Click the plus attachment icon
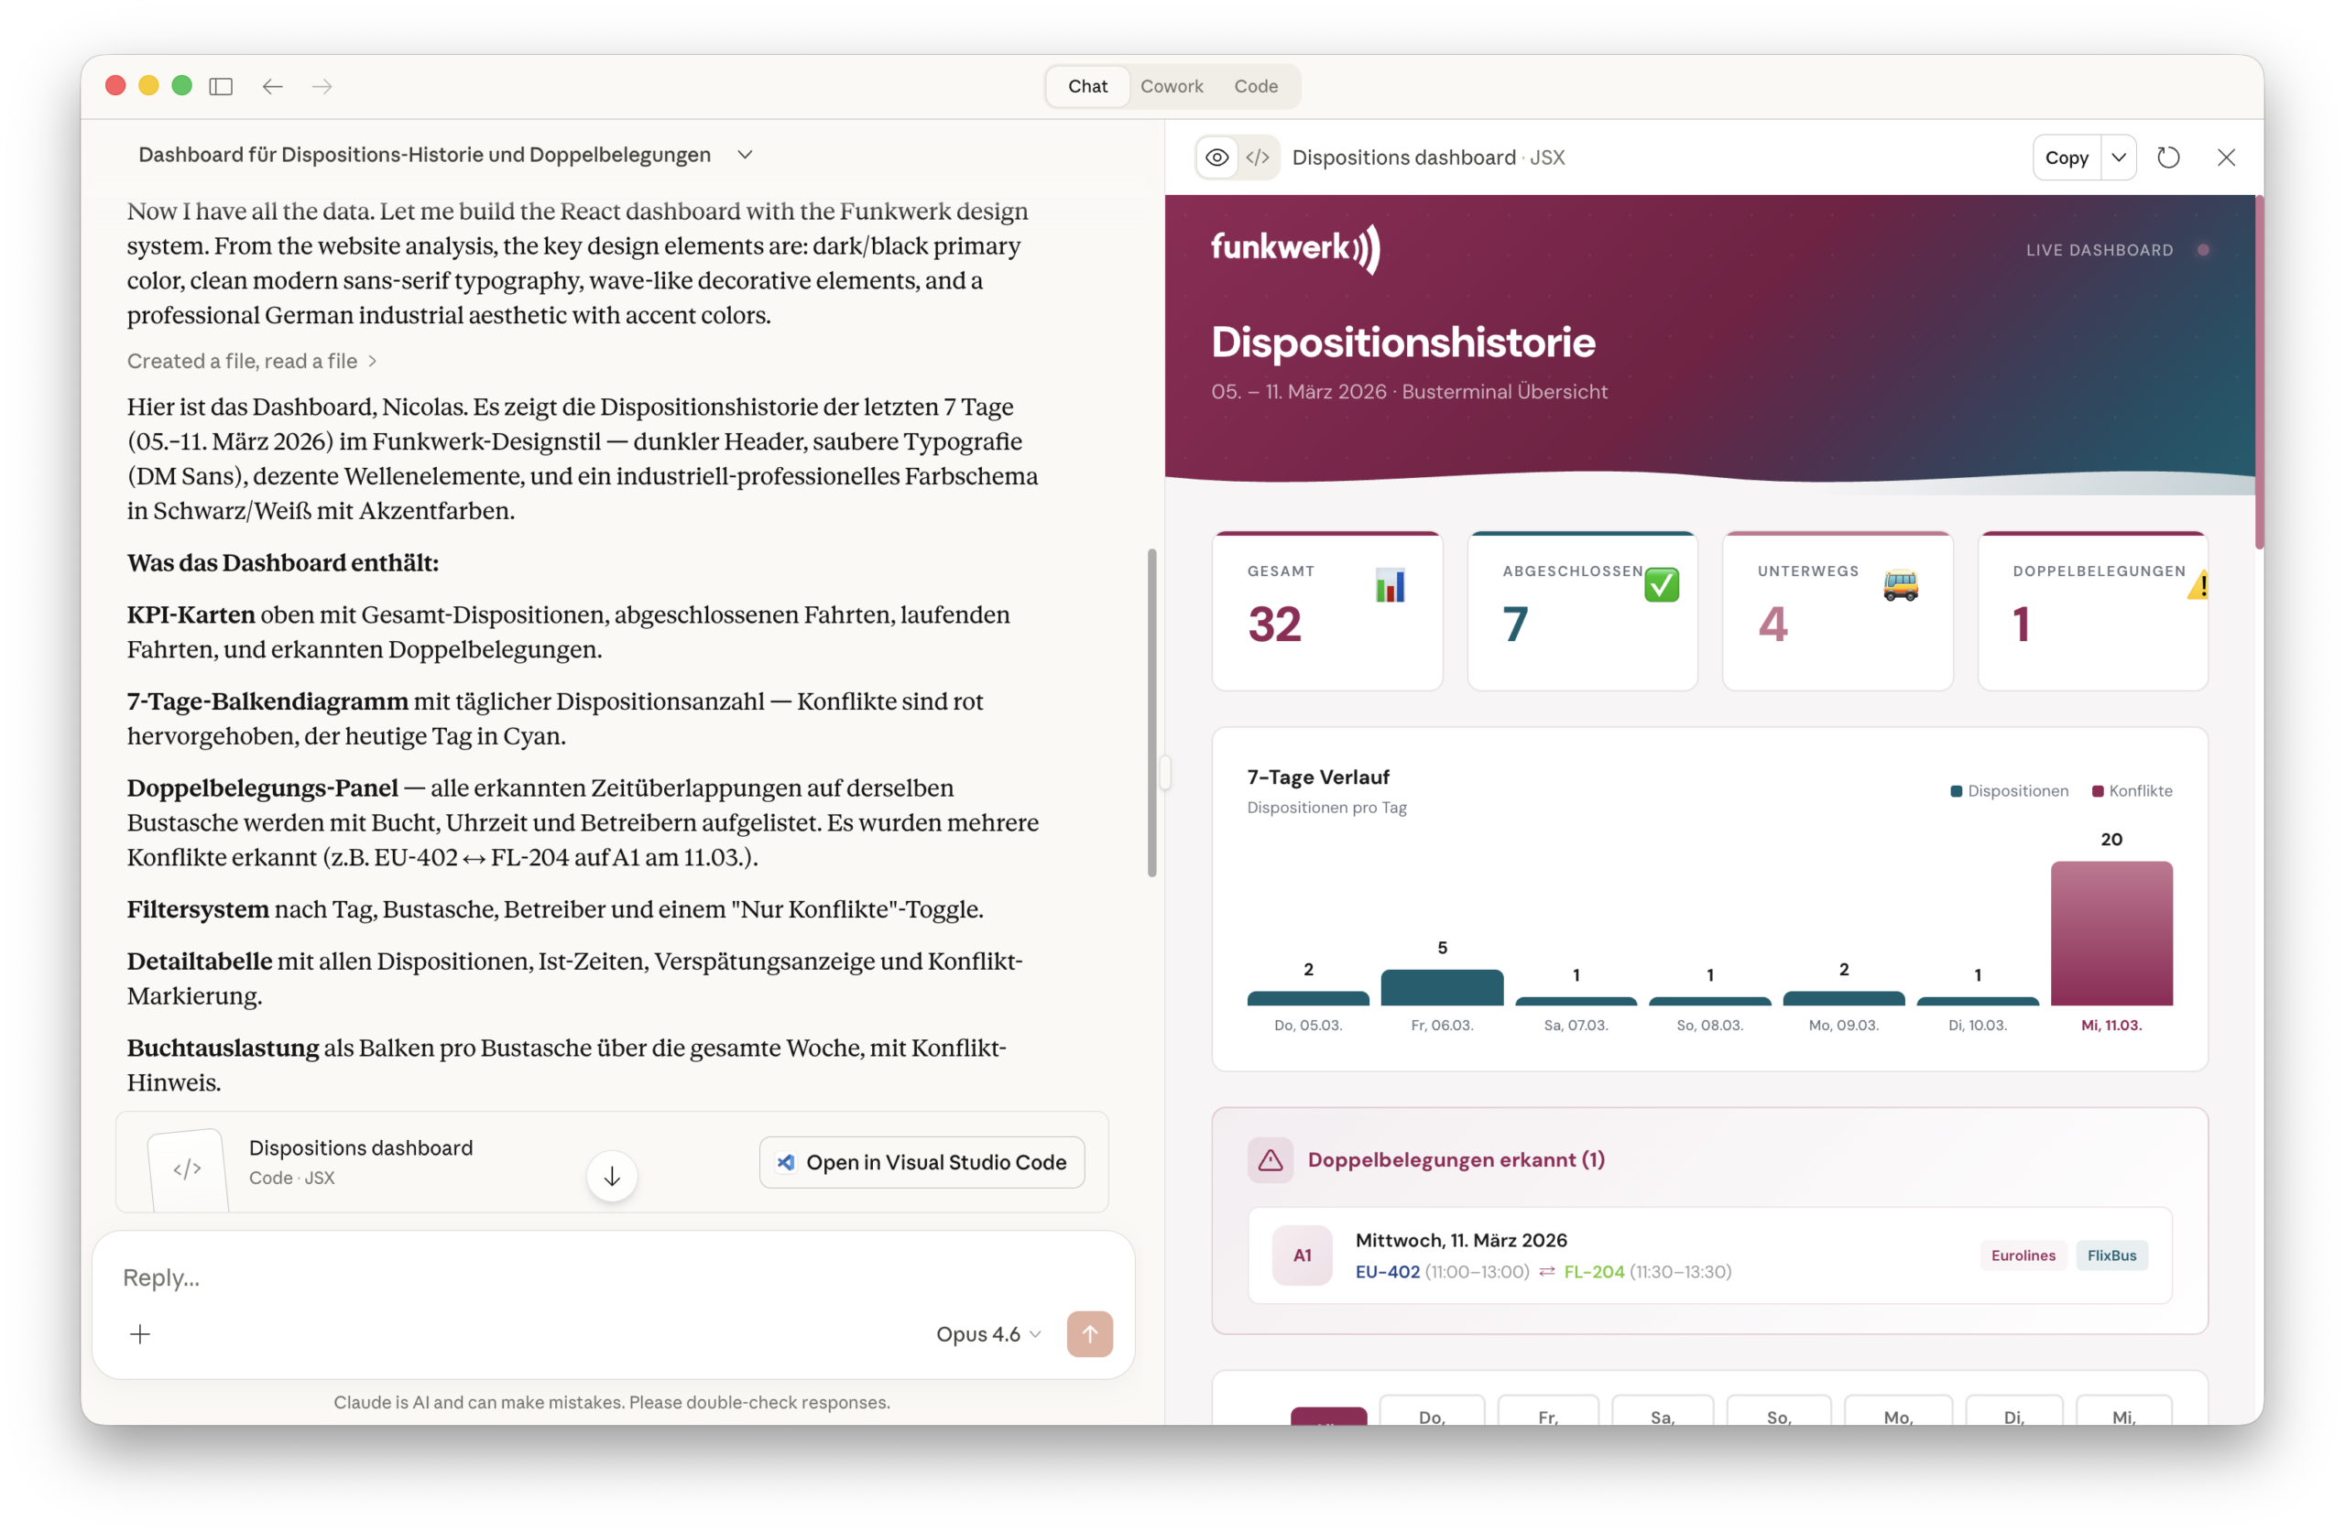This screenshot has height=1532, width=2345. point(140,1334)
